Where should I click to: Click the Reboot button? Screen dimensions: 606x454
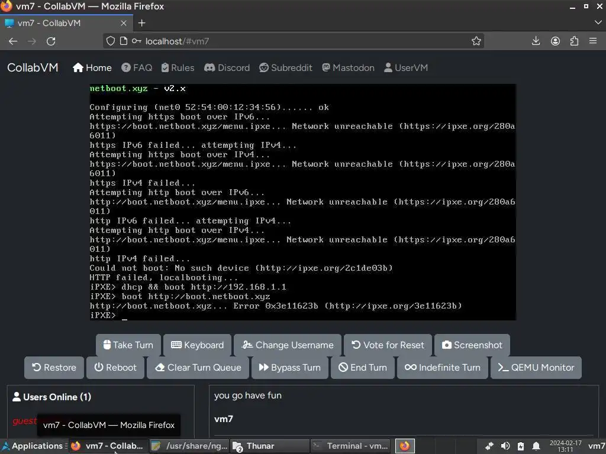coord(115,368)
